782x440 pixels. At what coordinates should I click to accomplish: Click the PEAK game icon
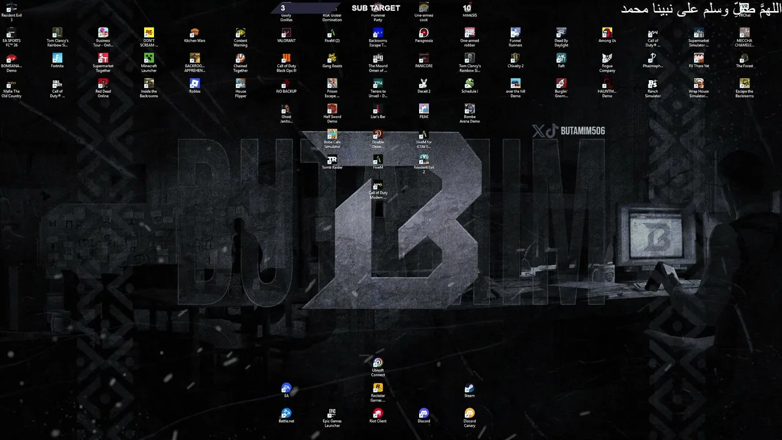(x=424, y=111)
